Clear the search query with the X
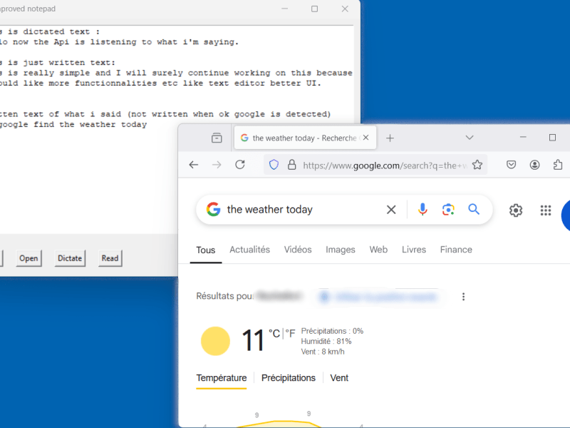The width and height of the screenshot is (570, 428). [x=391, y=209]
